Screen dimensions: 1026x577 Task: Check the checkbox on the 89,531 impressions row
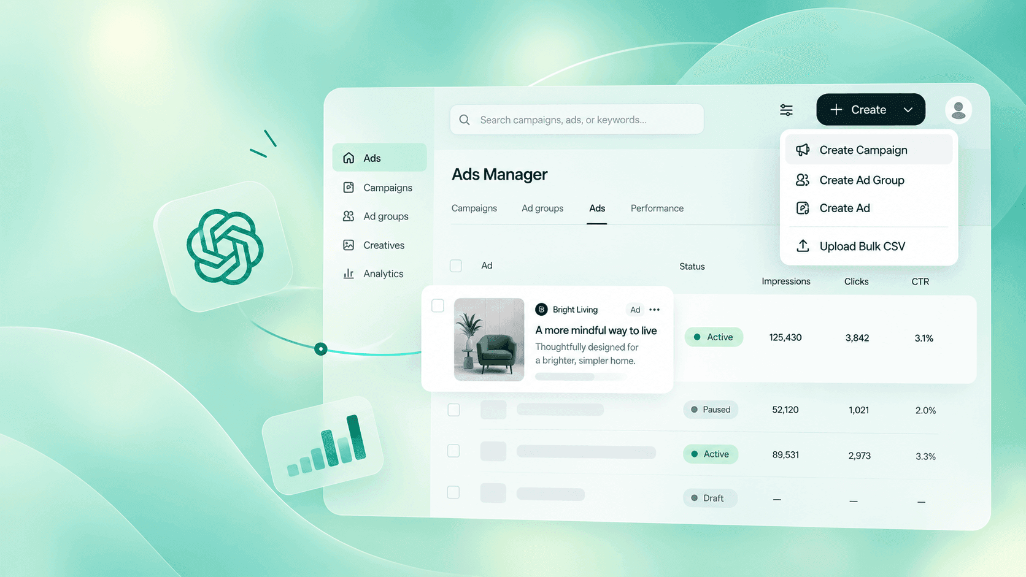click(453, 451)
